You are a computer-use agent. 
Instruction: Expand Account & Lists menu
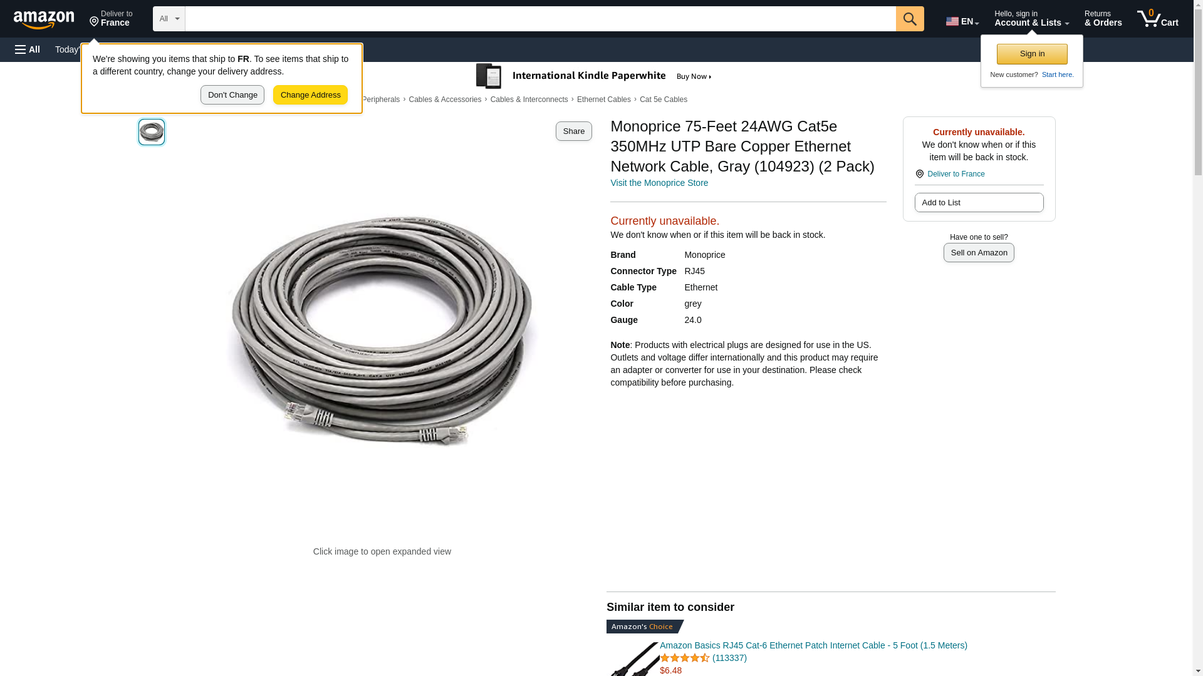[x=1031, y=19]
